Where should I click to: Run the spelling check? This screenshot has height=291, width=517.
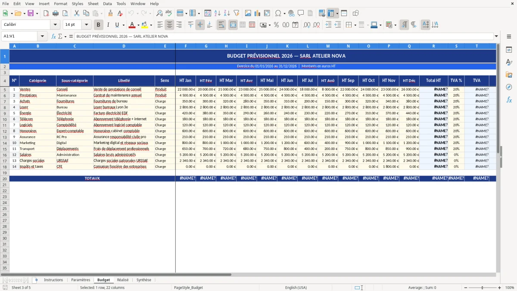pyautogui.click(x=169, y=13)
